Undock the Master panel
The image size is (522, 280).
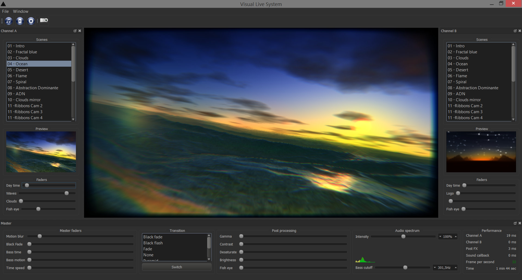515,223
